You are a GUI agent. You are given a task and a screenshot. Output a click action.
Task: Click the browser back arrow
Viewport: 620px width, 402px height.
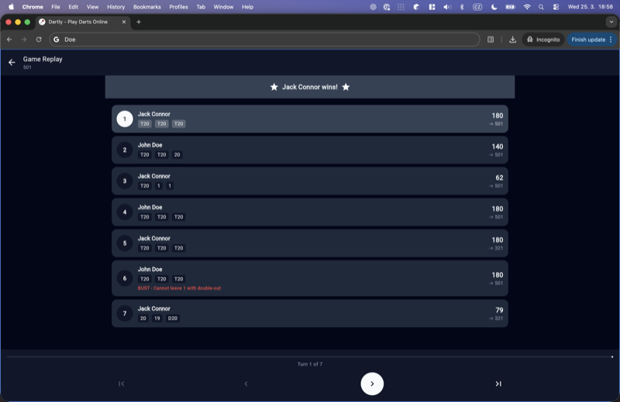pos(9,40)
